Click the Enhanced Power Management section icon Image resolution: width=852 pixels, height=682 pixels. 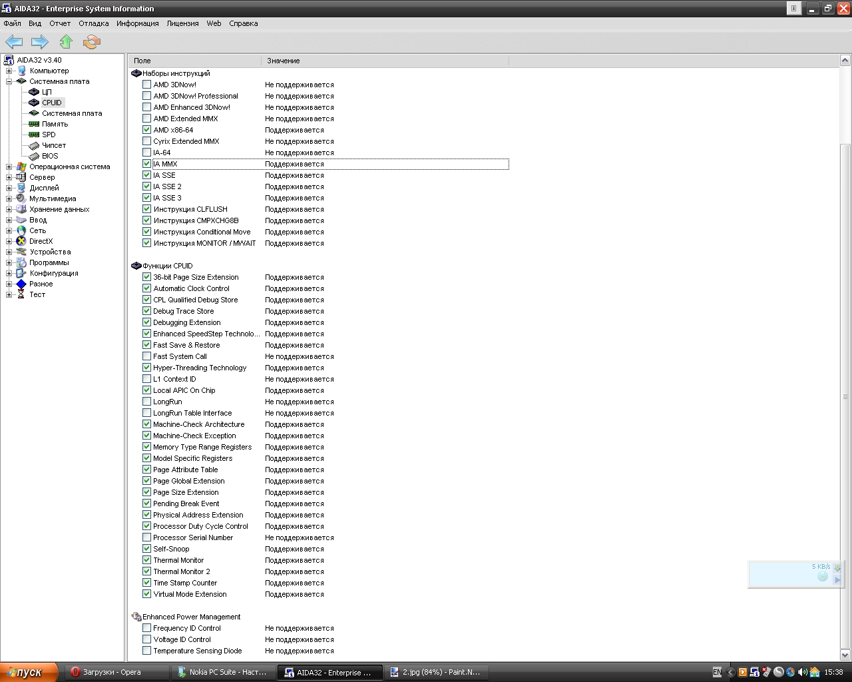tap(136, 617)
